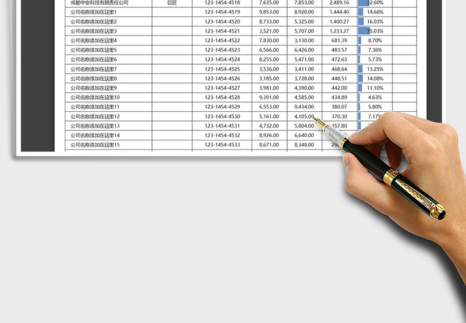This screenshot has width=466, height=323.
Task: Select percentage cell 16.03%
Action: (375, 22)
